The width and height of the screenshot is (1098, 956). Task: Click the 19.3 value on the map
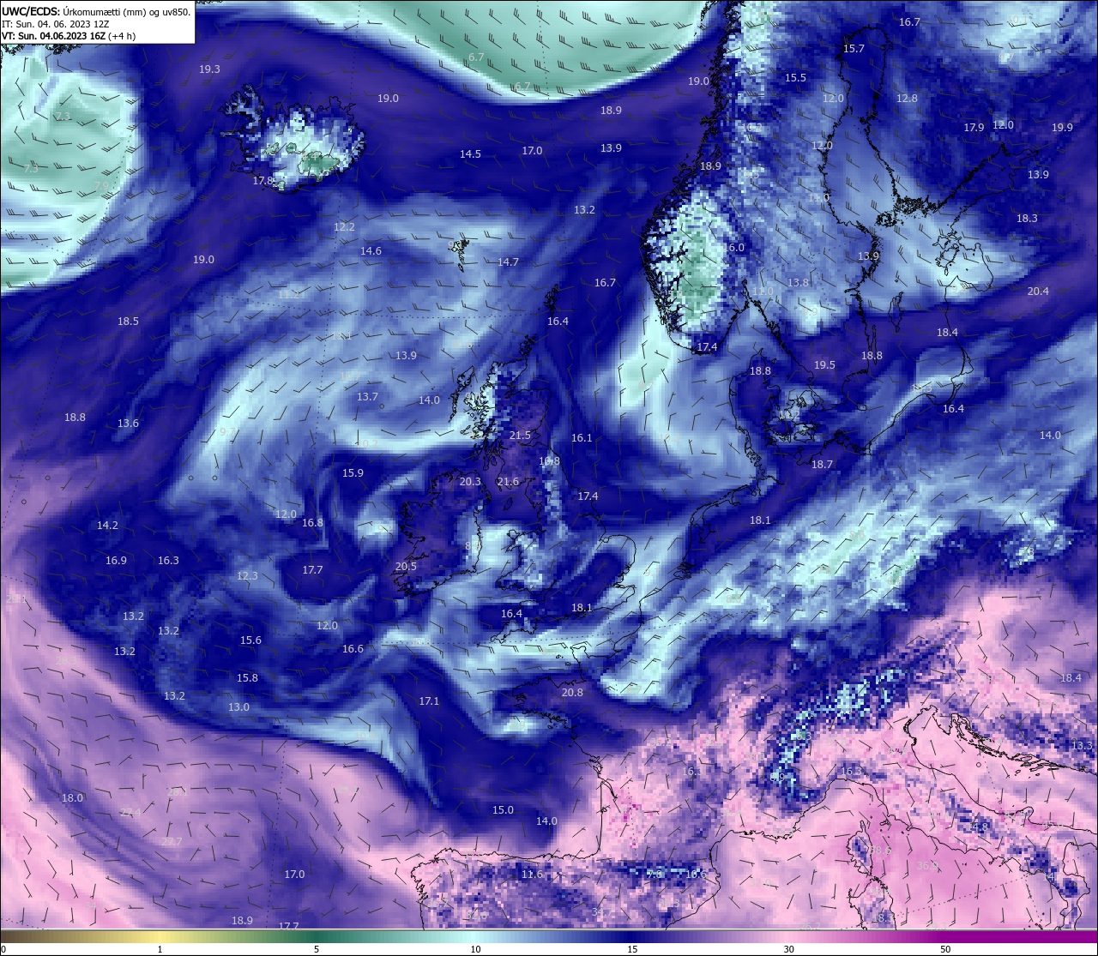[209, 69]
